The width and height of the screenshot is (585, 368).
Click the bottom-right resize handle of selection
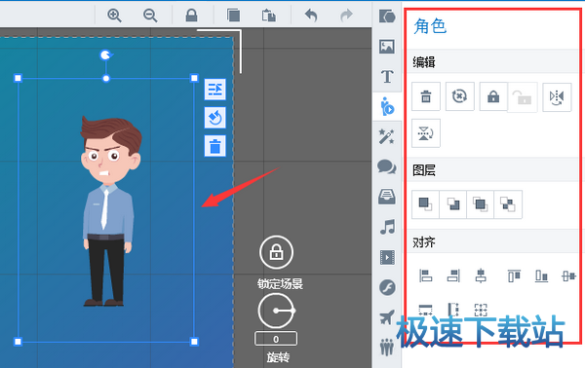tap(194, 342)
